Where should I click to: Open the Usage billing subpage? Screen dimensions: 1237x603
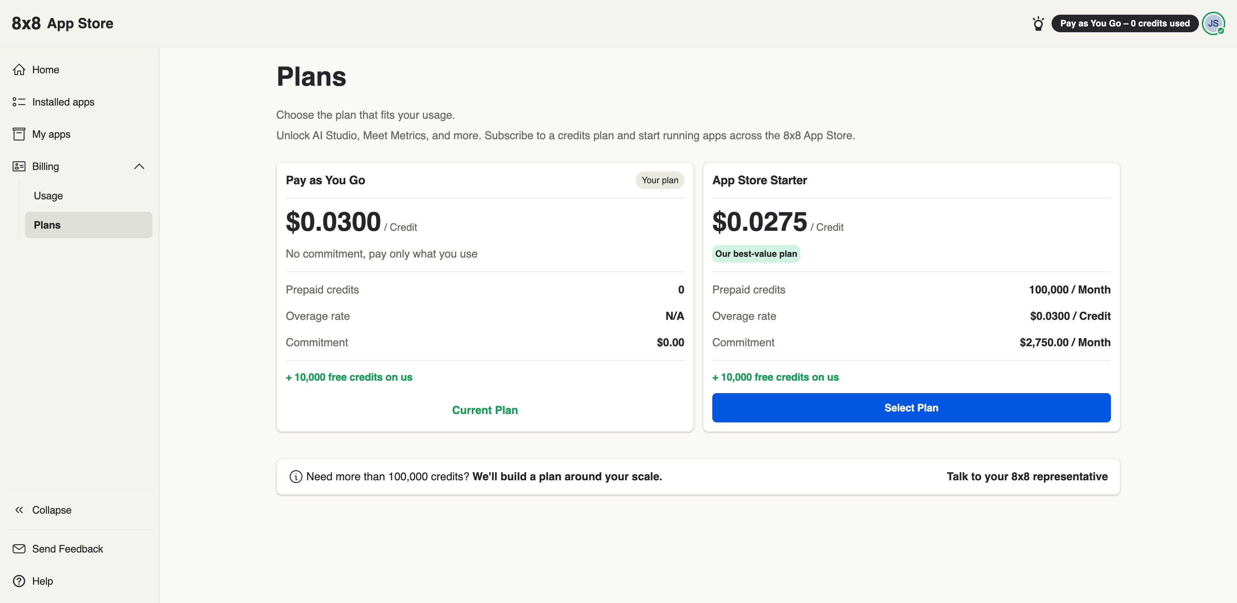(x=48, y=195)
